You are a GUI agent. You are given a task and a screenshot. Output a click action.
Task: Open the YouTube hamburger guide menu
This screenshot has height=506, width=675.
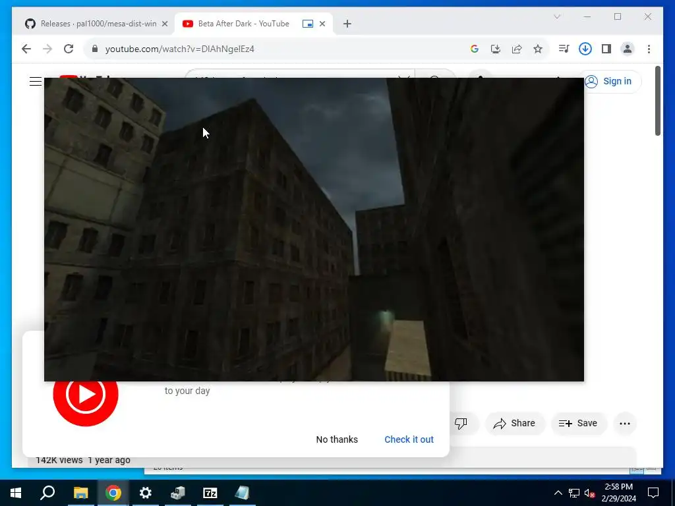[x=36, y=81]
